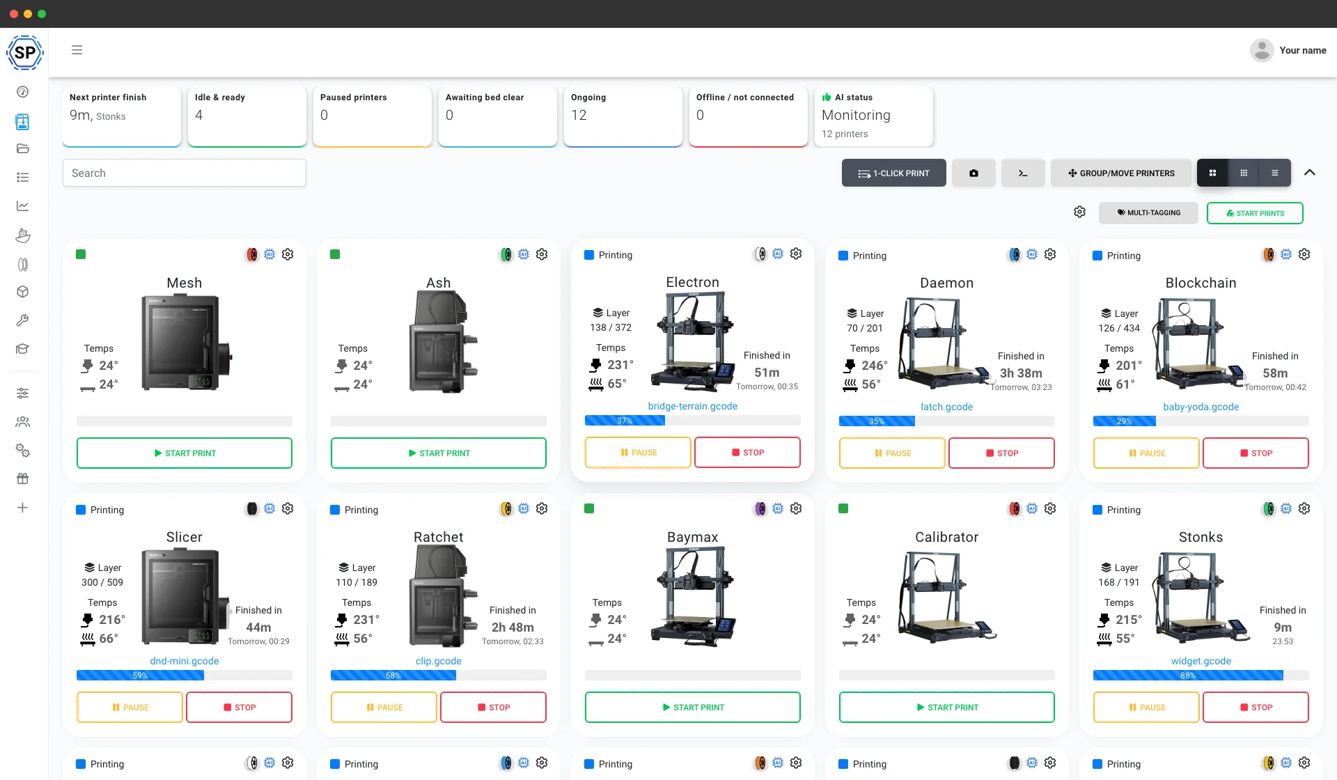
Task: Switch to large grid view
Action: pyautogui.click(x=1212, y=173)
